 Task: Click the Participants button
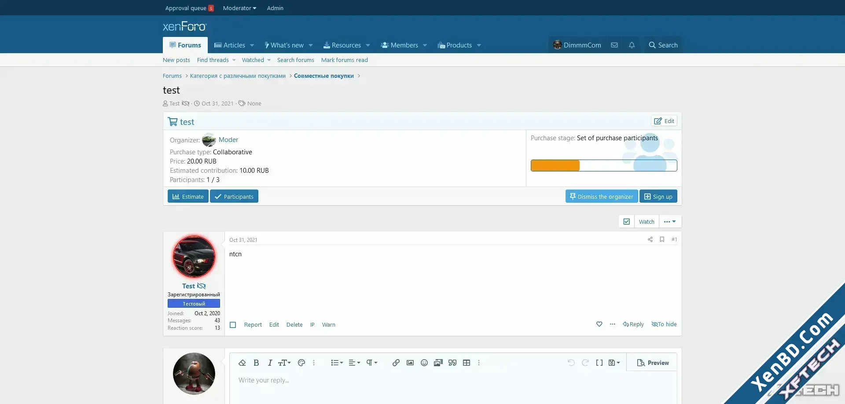tap(234, 197)
